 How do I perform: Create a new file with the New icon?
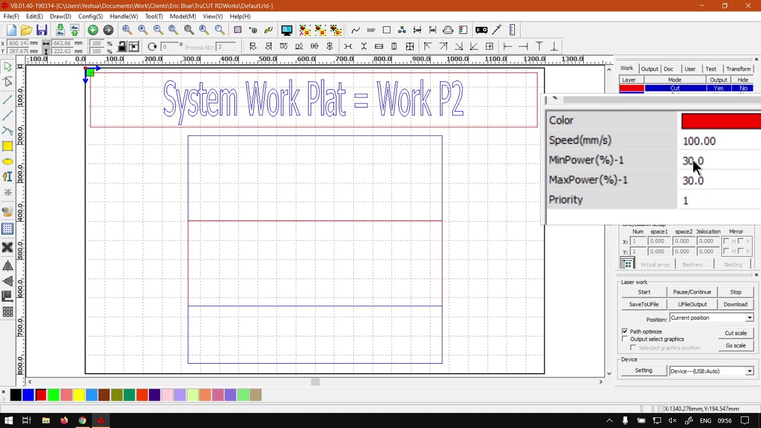[11, 30]
